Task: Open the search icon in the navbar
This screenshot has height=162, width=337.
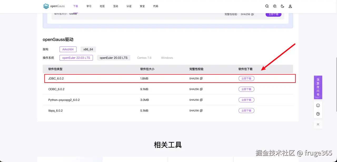Action: click(x=267, y=6)
